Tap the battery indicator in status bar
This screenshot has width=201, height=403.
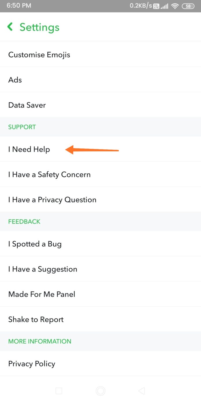point(188,6)
